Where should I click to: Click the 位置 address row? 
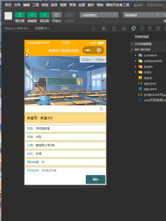coord(65,145)
